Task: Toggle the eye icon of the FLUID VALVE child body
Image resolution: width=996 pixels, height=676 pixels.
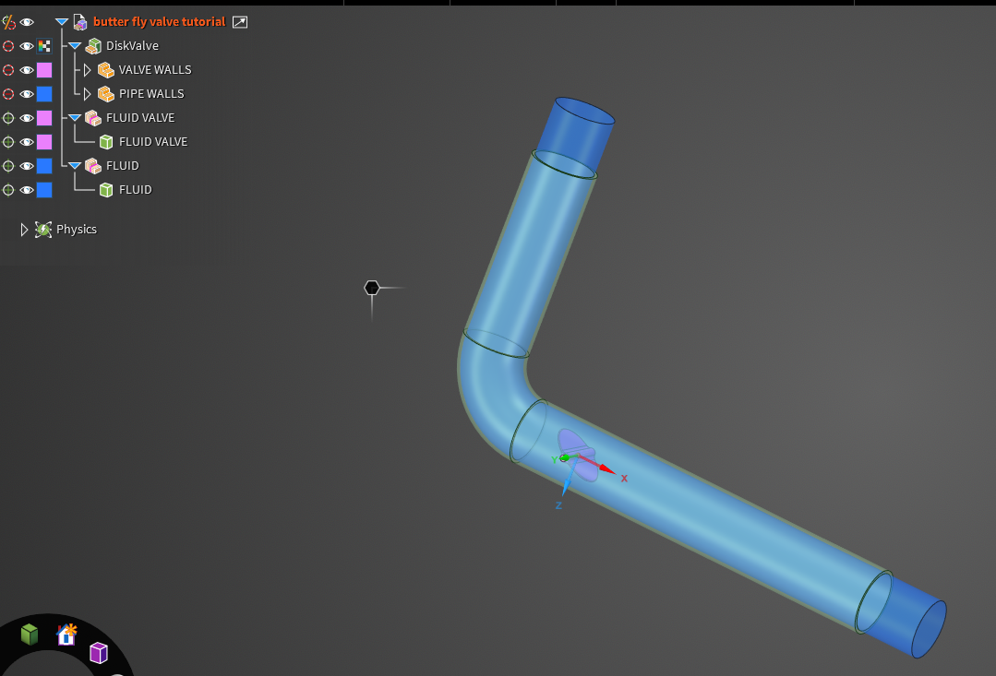Action: pos(27,141)
